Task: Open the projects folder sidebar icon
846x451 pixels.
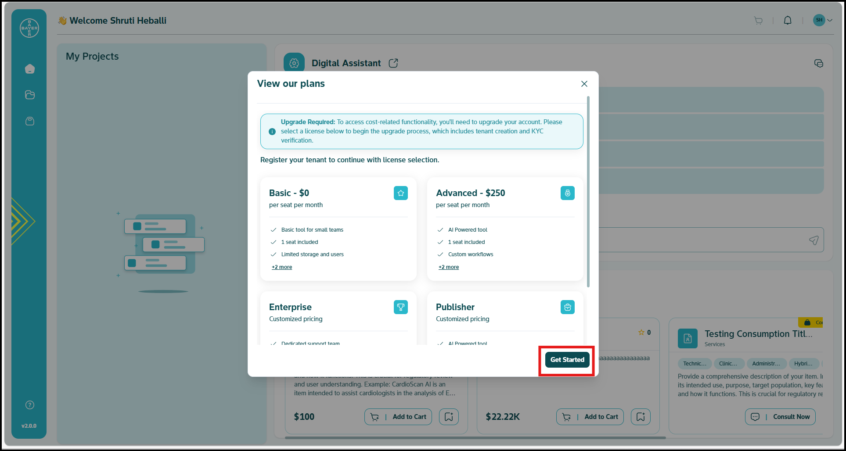Action: [x=30, y=95]
